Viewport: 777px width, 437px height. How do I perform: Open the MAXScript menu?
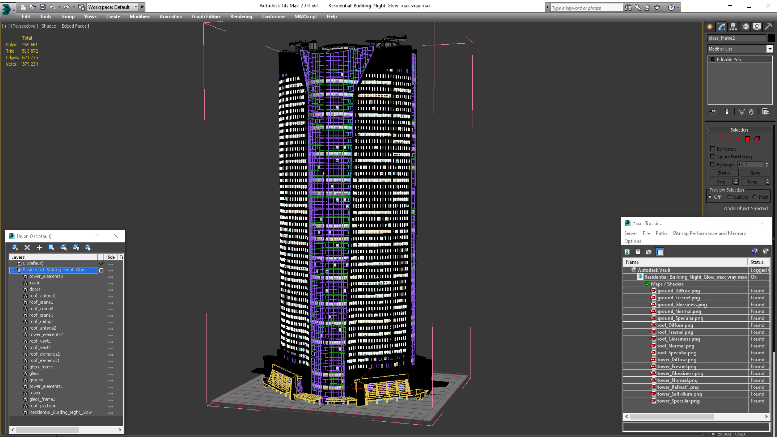point(306,16)
